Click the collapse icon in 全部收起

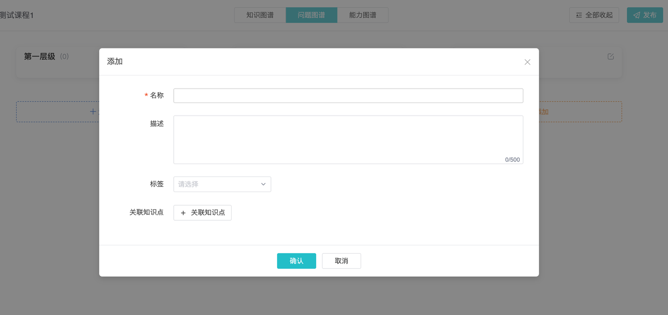(579, 15)
